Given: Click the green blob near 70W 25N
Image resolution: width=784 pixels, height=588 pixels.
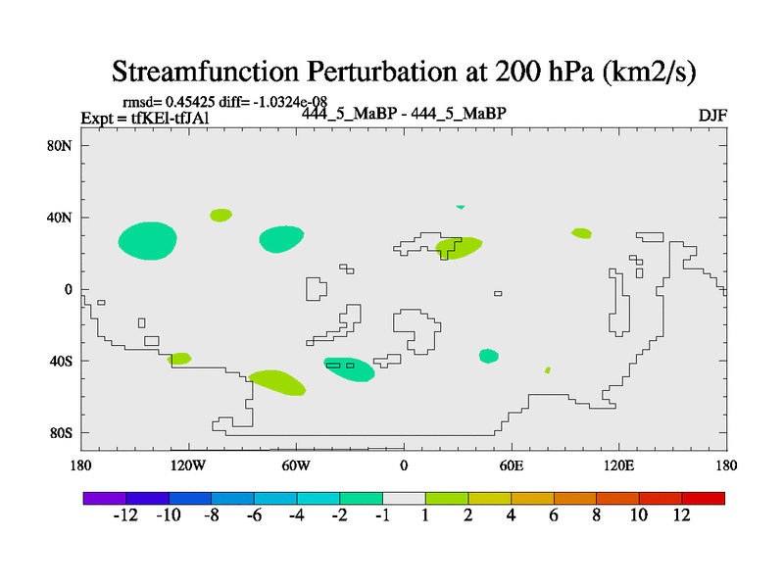Looking at the screenshot, I should point(281,239).
